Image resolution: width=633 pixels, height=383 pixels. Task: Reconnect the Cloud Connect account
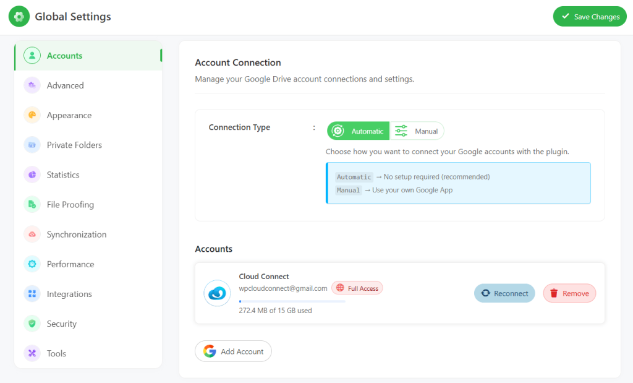(x=504, y=293)
